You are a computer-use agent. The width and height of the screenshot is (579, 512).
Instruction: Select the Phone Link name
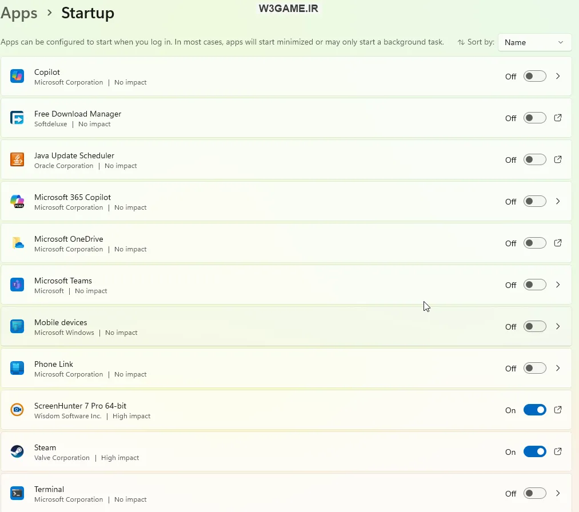[54, 365]
